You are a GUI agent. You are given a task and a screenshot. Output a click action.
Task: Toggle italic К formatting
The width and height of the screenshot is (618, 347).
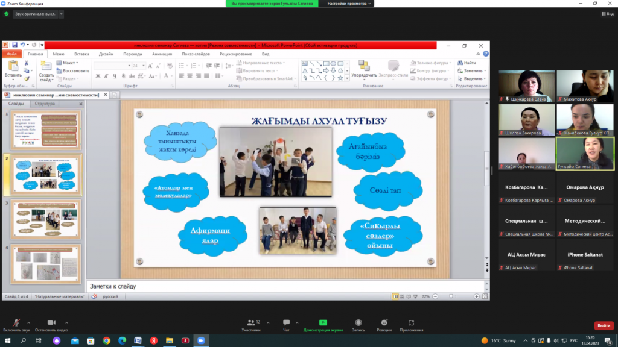coord(106,76)
